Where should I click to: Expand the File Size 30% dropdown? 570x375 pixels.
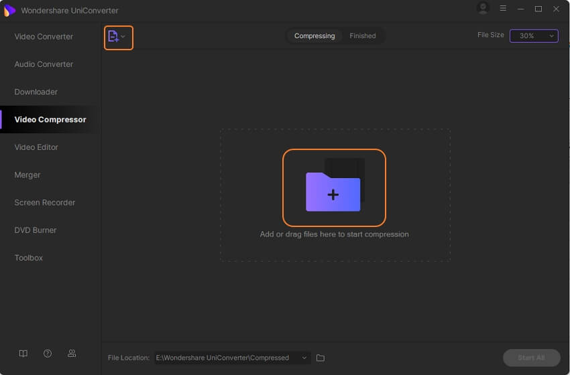coord(534,35)
